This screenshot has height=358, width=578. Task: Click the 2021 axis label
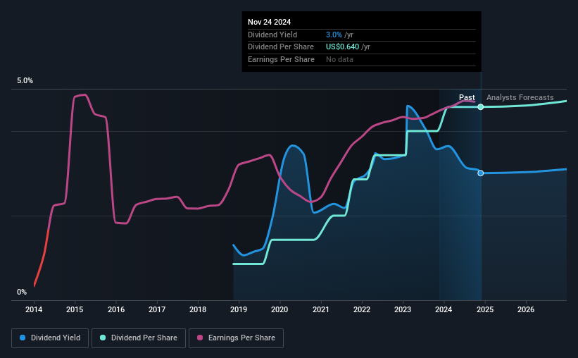[321, 309]
